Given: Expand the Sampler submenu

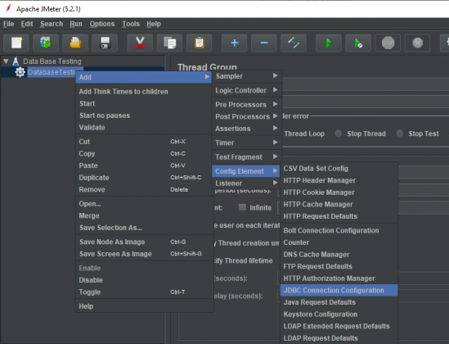Looking at the screenshot, I should [247, 76].
